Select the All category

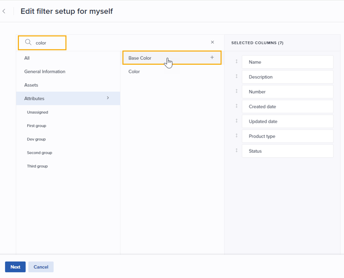[27, 58]
